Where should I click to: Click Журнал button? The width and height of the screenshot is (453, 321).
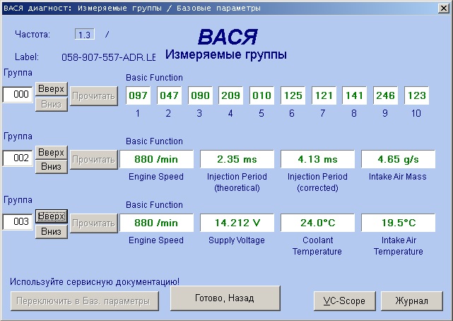[x=412, y=301]
